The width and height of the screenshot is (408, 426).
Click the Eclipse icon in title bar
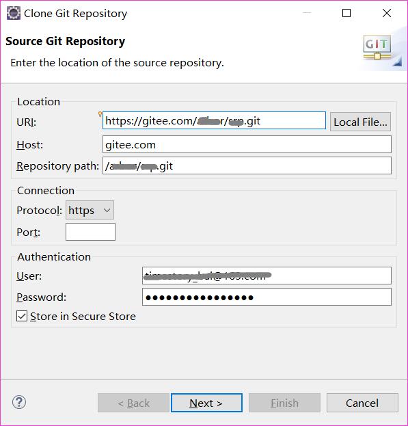(x=13, y=13)
